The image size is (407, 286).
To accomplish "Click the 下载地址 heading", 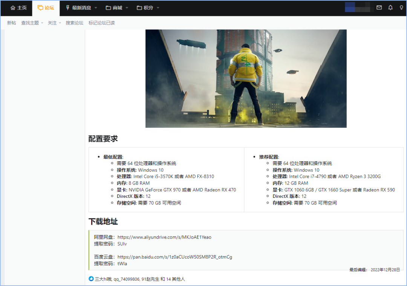I will click(x=103, y=222).
